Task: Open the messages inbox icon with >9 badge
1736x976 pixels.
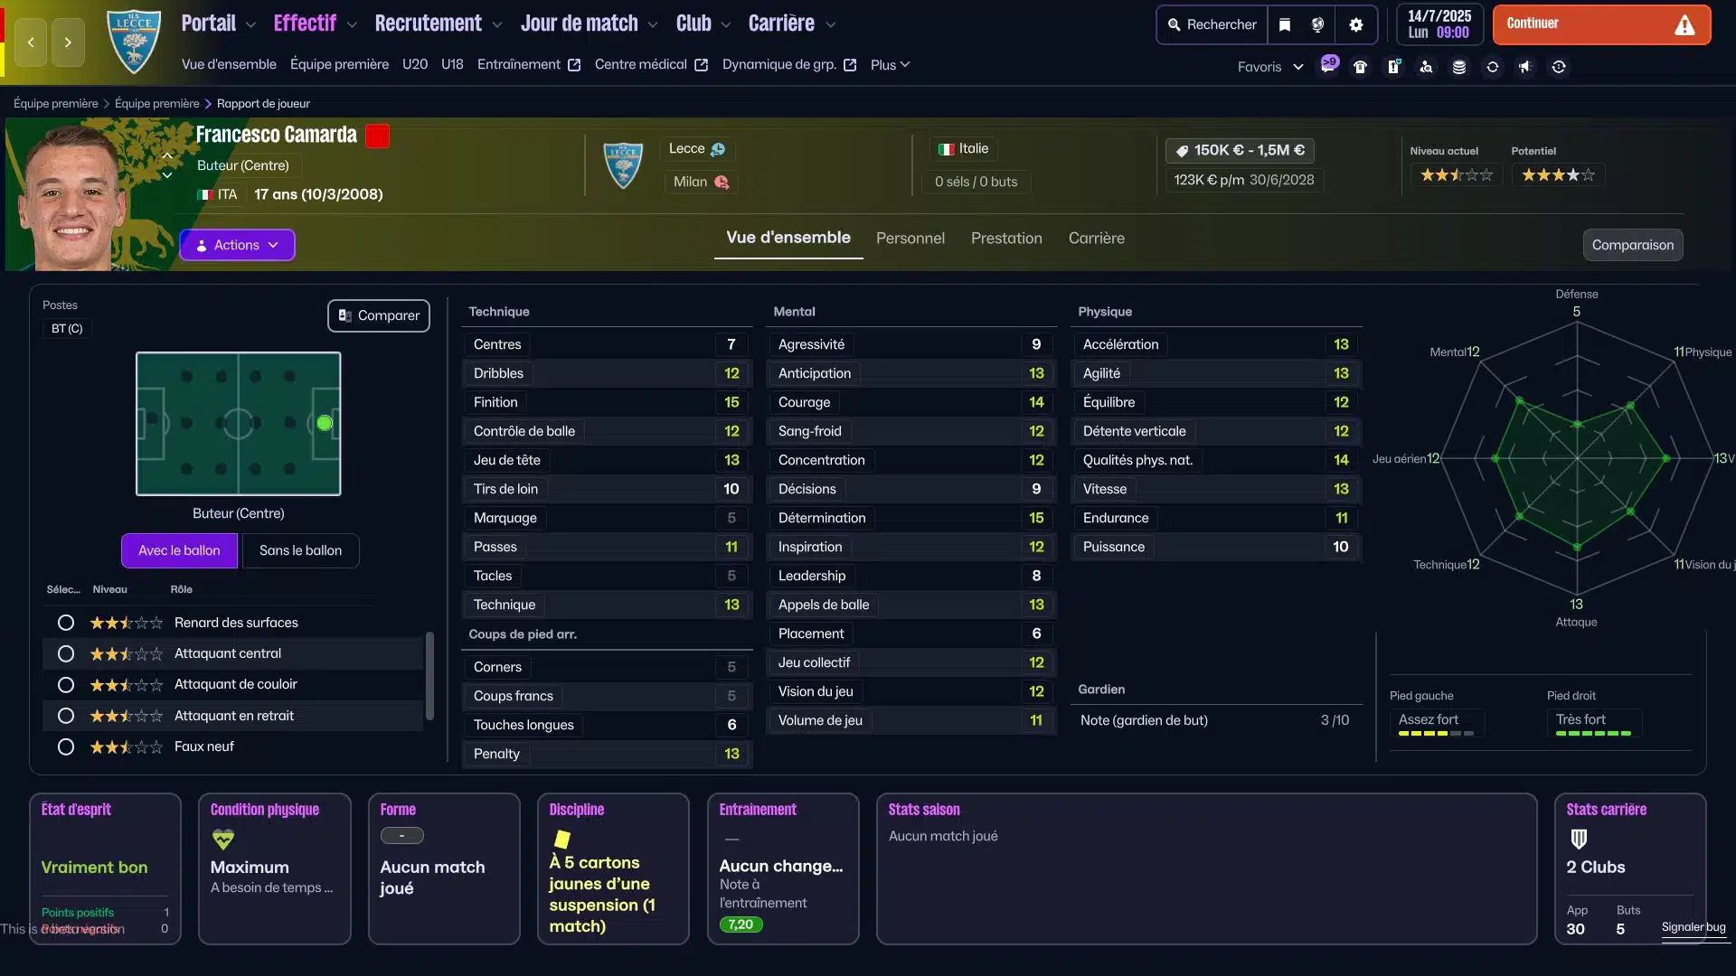Action: 1328,66
